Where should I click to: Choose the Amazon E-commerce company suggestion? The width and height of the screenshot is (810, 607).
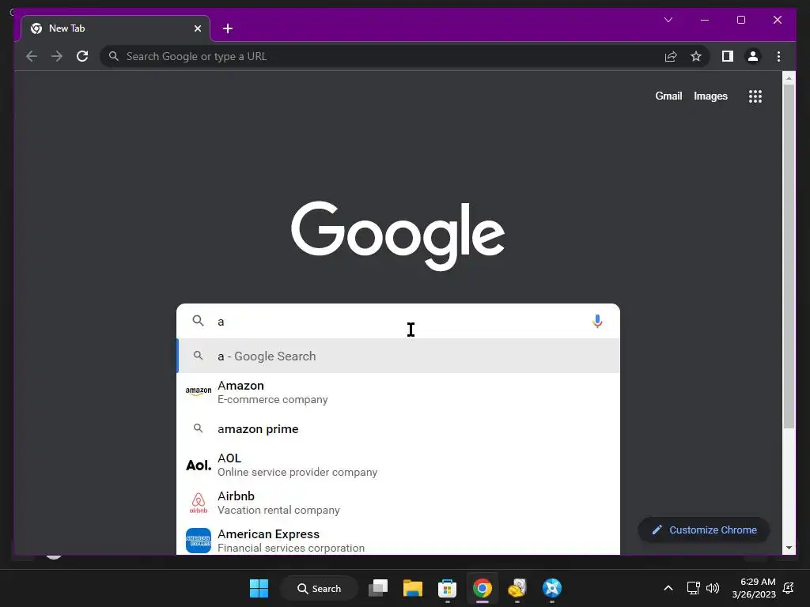click(x=399, y=392)
